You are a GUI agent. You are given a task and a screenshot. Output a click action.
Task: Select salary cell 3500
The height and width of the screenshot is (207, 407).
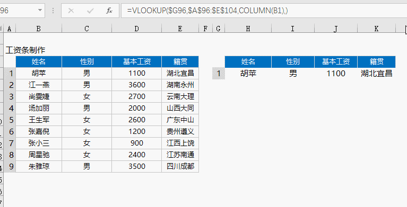point(136,167)
